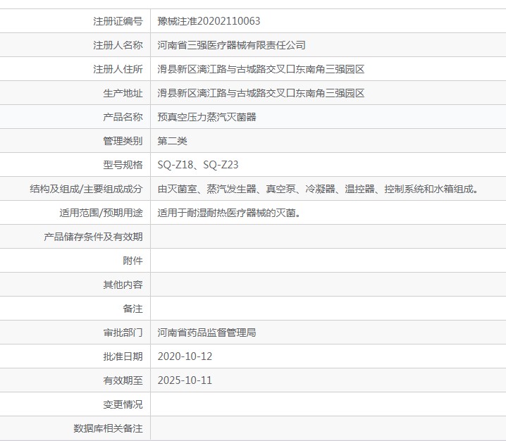This screenshot has width=506, height=441.
Task: Click model spec SQ-Z18、SQ-Z23
Action: tap(198, 165)
